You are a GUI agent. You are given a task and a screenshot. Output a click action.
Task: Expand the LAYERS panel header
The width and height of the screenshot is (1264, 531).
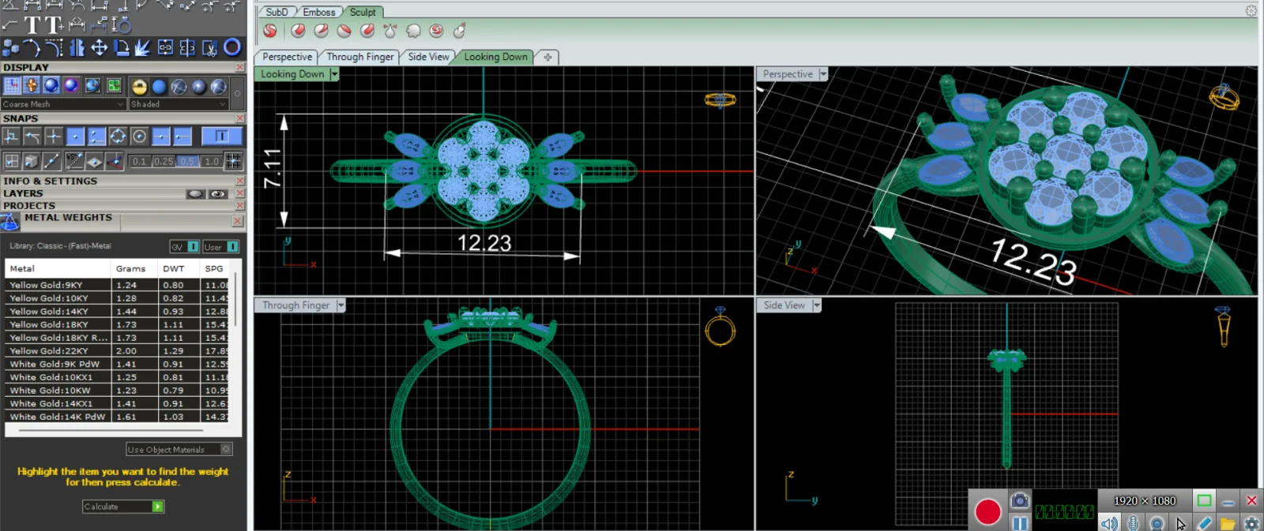[23, 193]
